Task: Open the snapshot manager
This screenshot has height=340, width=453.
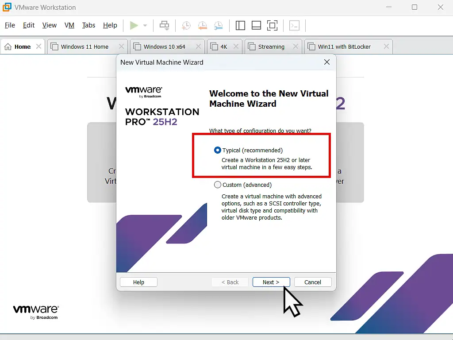Action: [x=219, y=25]
